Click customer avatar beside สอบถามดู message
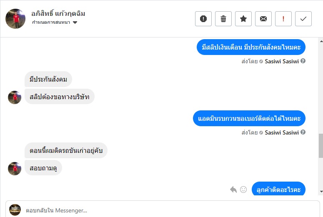The height and width of the screenshot is (217, 323). [x=15, y=169]
